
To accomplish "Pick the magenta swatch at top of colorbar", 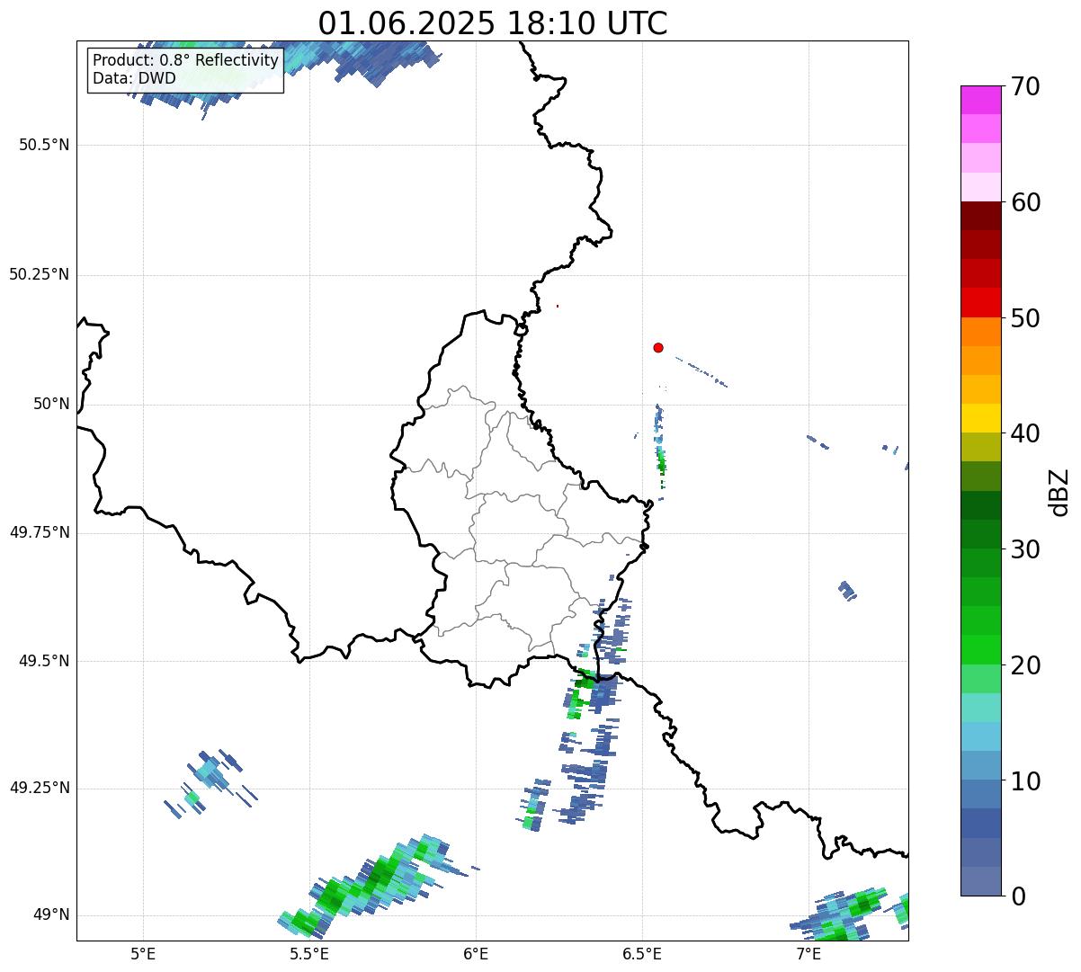I will point(980,100).
